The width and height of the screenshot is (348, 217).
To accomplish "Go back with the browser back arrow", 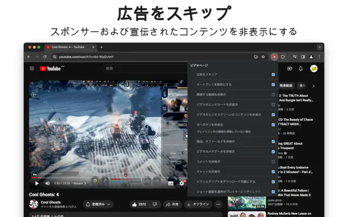I will tap(29, 57).
